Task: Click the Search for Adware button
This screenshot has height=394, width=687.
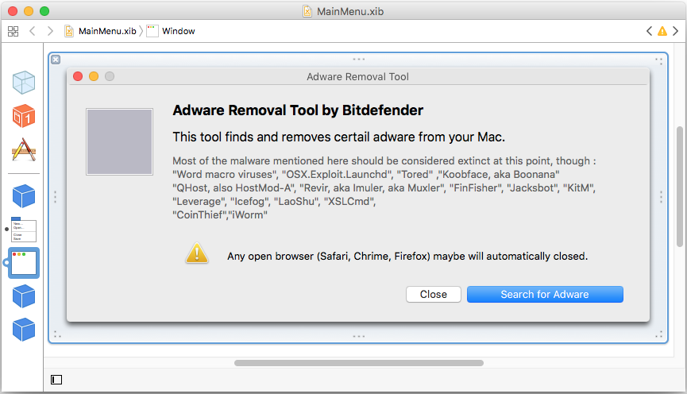Action: point(545,295)
